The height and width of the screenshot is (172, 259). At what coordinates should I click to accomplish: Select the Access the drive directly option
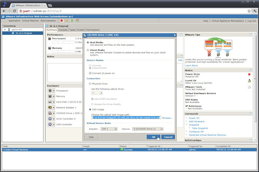pyautogui.click(x=92, y=104)
